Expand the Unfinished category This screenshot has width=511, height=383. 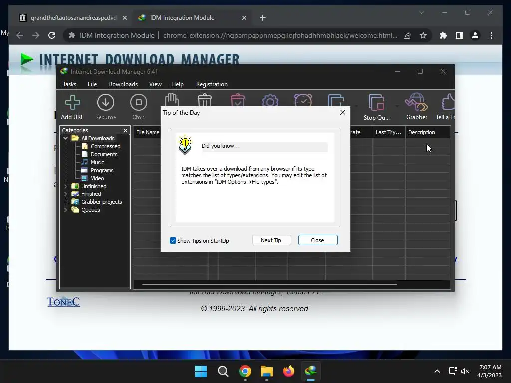coord(65,186)
